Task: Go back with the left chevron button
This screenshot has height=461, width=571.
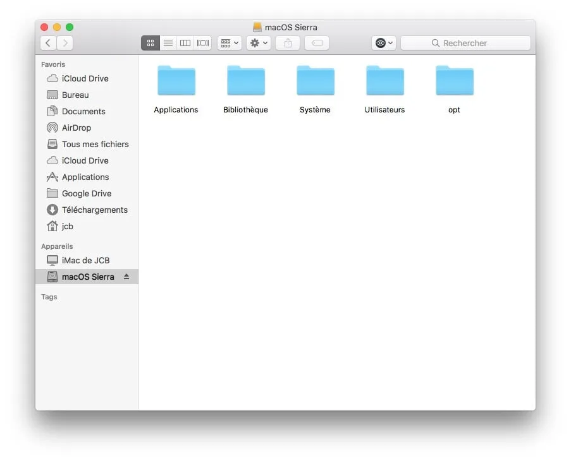Action: click(x=48, y=43)
